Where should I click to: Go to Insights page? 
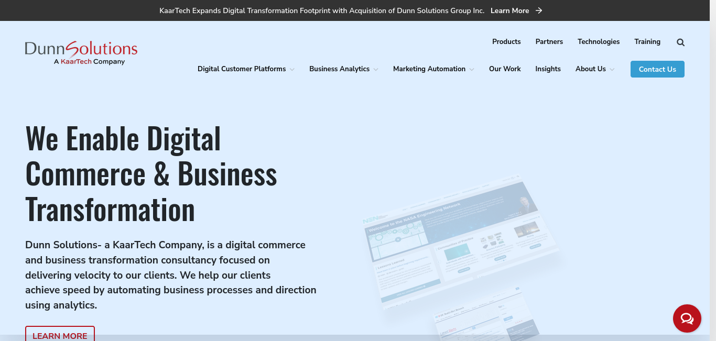(548, 69)
